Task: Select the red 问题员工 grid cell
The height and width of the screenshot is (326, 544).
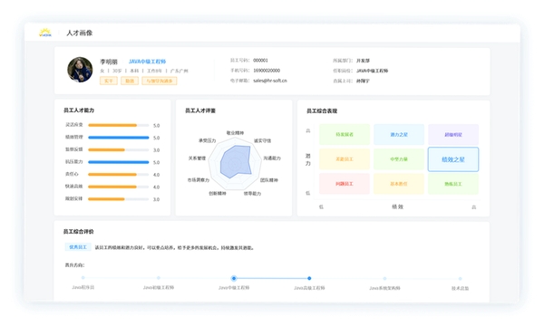Action: pyautogui.click(x=345, y=184)
